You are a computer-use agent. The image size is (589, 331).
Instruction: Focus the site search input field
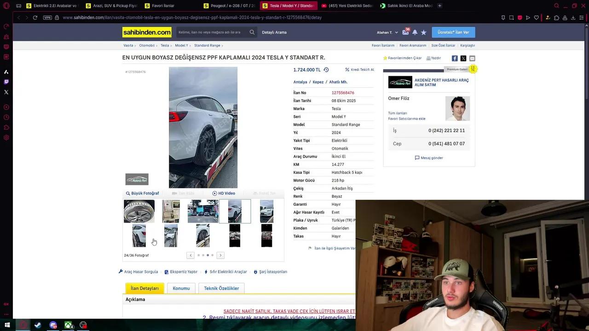tap(212, 32)
